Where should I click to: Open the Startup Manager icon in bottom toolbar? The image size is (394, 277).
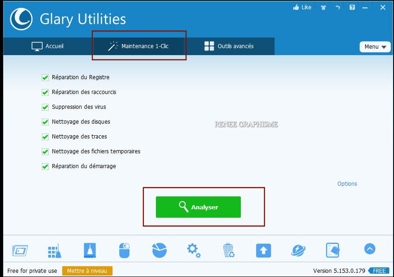click(20, 251)
